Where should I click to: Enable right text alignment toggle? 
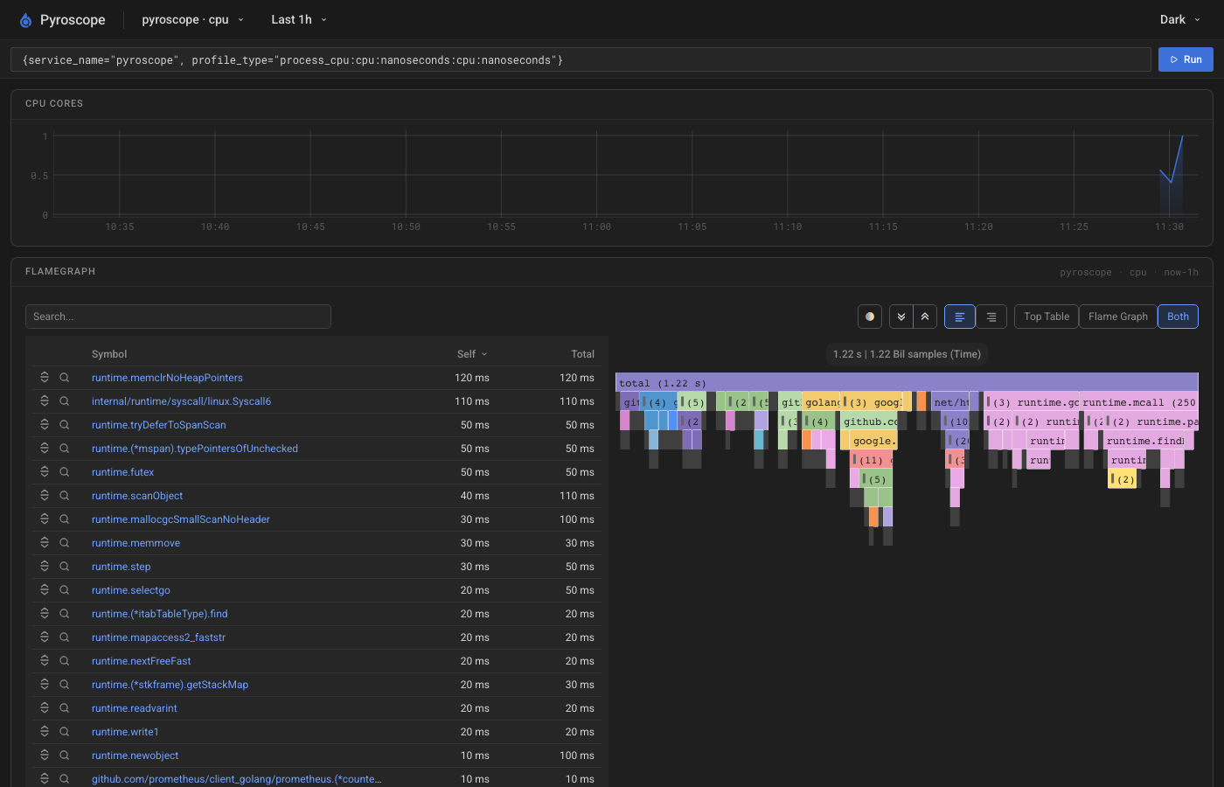tap(991, 317)
